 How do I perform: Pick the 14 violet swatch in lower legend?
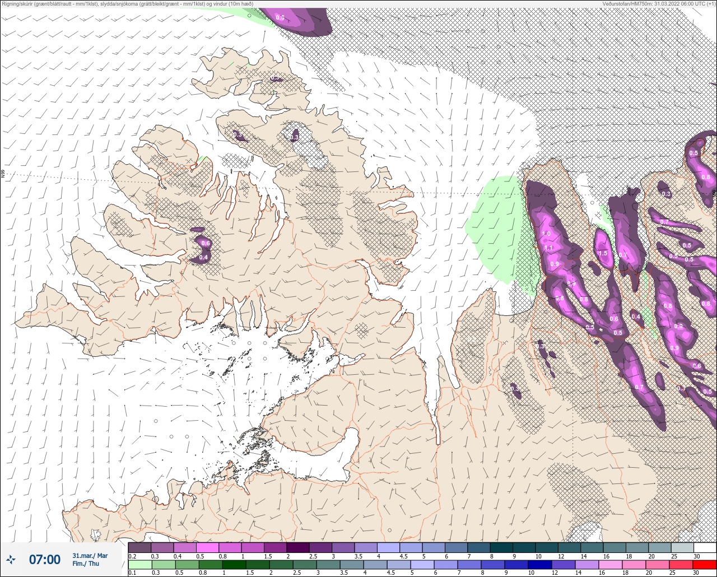point(586,565)
